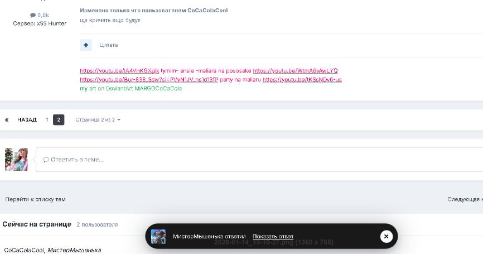This screenshot has width=483, height=254.
Task: Open the youtu.be/tKSsNDv6-us link
Action: coord(302,79)
